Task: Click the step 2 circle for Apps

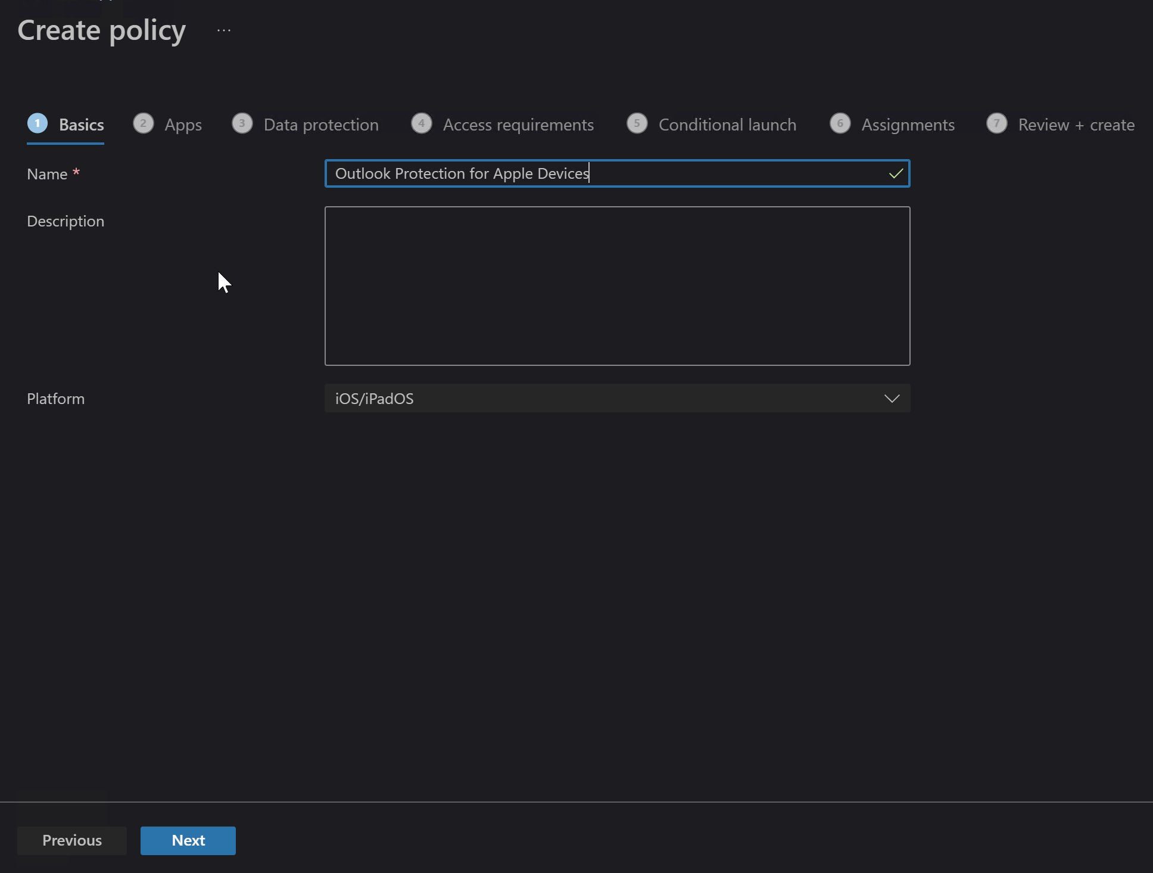Action: (144, 123)
